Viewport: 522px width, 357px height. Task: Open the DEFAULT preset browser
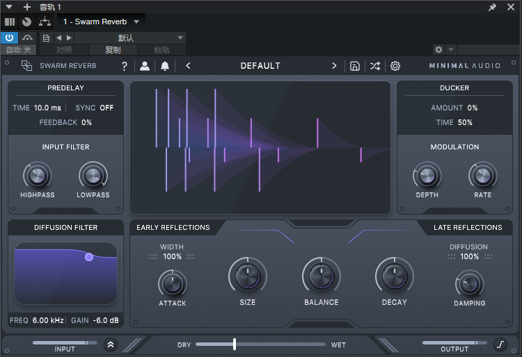tap(260, 66)
